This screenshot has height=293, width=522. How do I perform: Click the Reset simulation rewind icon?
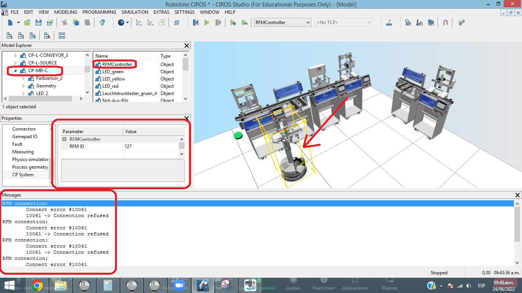click(x=196, y=23)
